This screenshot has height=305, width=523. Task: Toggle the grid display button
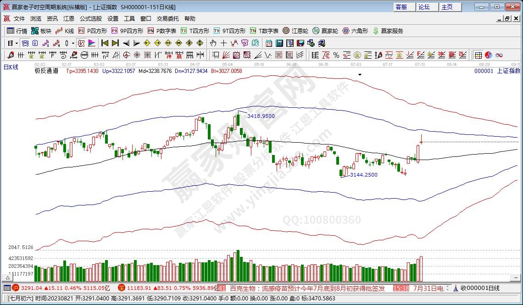coord(478,55)
